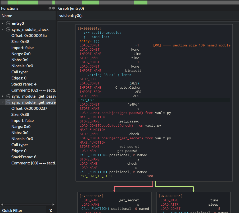Image resolution: width=239 pixels, height=213 pixels.
Task: Click the 'void entry0();' signature header
Action: pos(71,16)
